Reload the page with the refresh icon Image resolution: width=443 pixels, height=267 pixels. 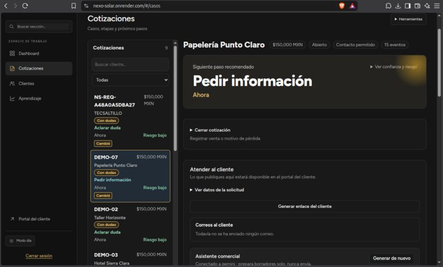click(x=25, y=5)
